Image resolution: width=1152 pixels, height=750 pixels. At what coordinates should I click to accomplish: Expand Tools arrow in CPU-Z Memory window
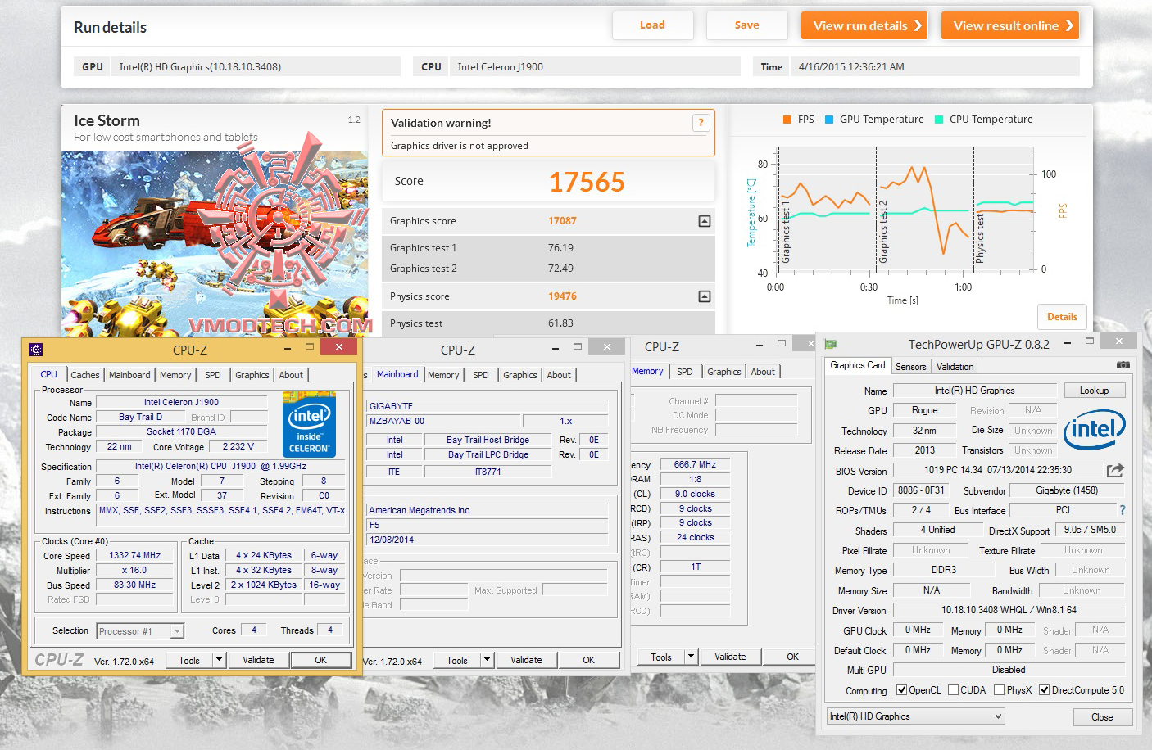691,657
